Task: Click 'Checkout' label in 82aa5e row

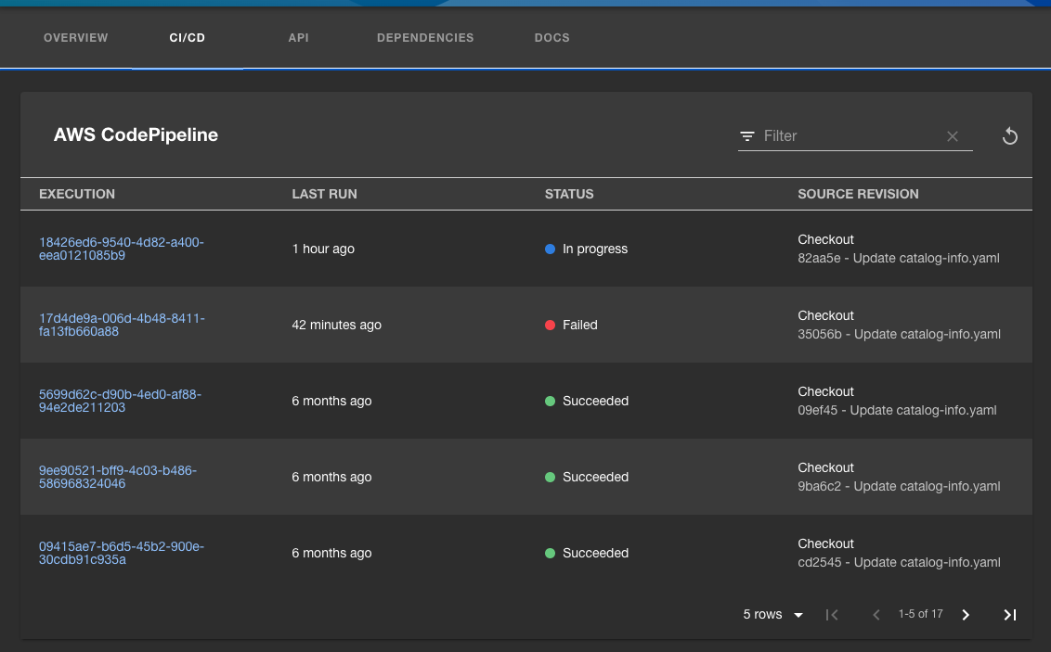Action: (x=825, y=239)
